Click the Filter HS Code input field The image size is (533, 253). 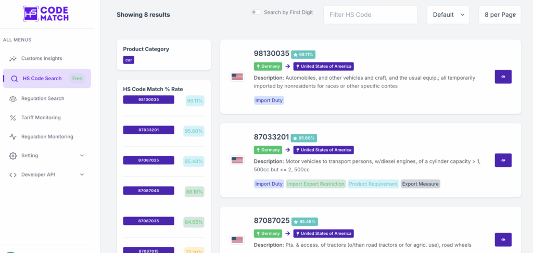coord(370,15)
